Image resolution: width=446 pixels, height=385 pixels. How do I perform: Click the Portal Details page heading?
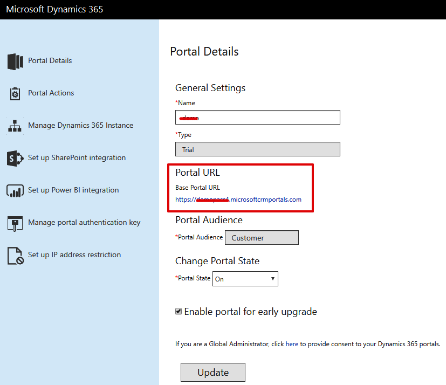[x=204, y=52]
